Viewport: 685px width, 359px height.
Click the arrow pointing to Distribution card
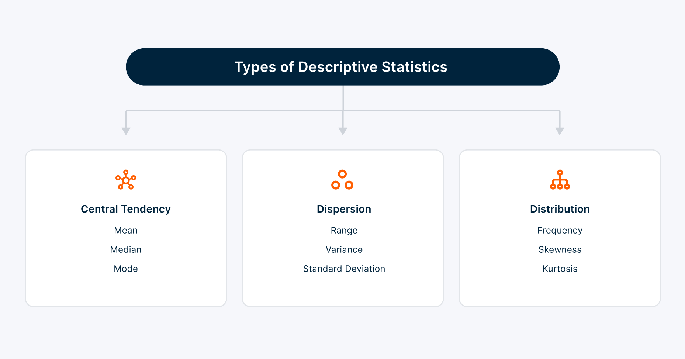[x=560, y=131]
